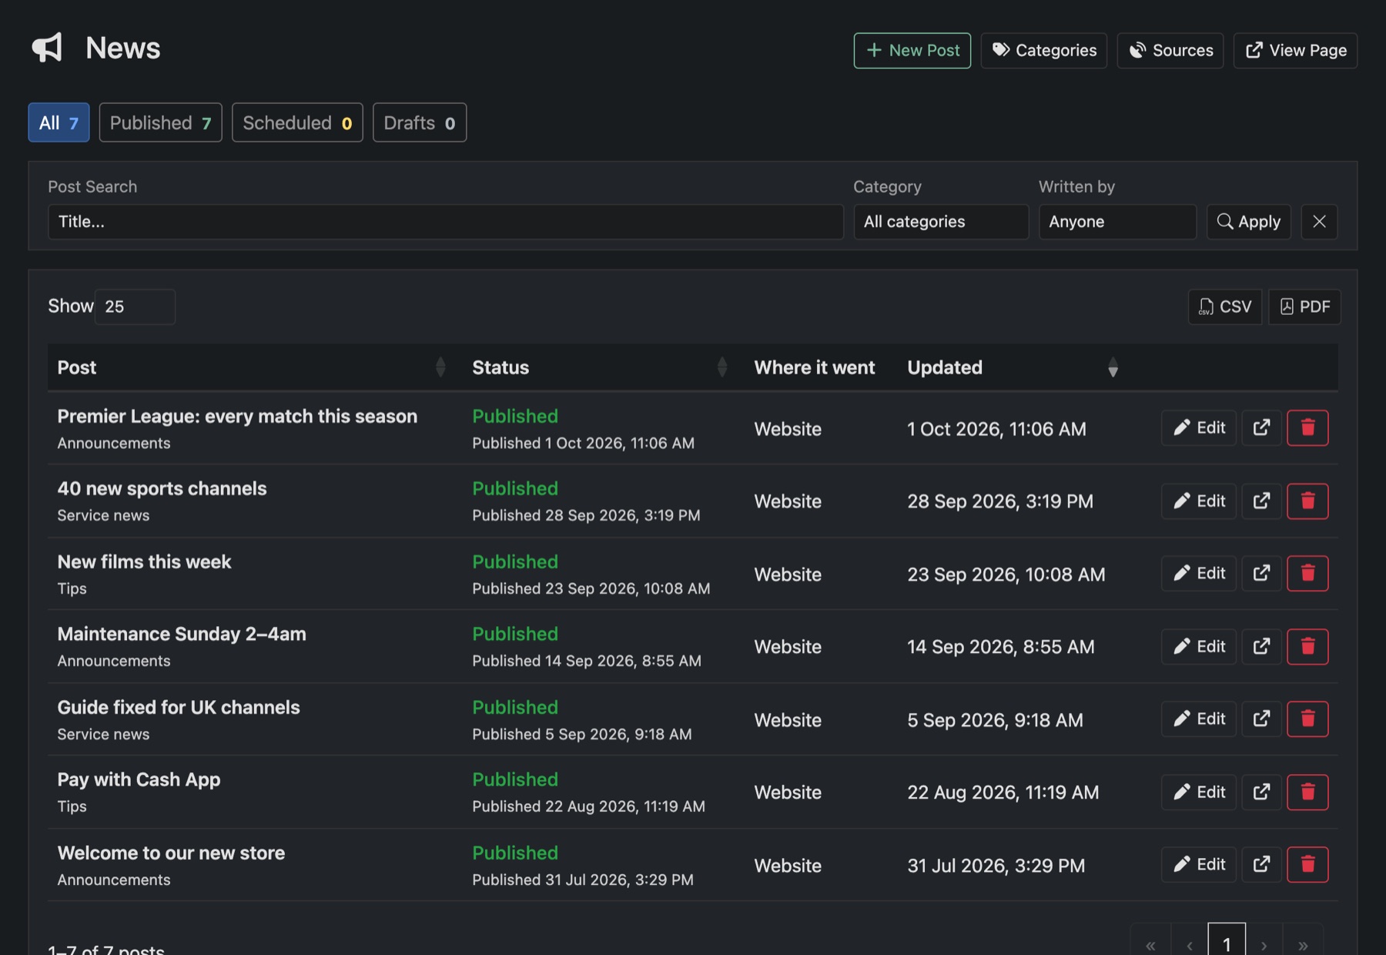The image size is (1386, 955).
Task: Delete the Premier League post
Action: pyautogui.click(x=1307, y=427)
